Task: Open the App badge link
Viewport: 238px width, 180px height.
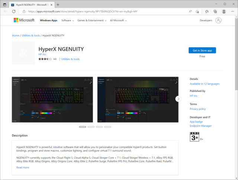Action: coord(196,122)
